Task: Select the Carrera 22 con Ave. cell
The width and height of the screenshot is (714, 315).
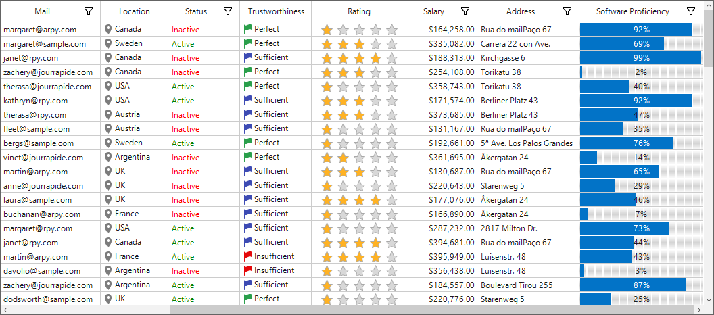Action: coord(528,44)
